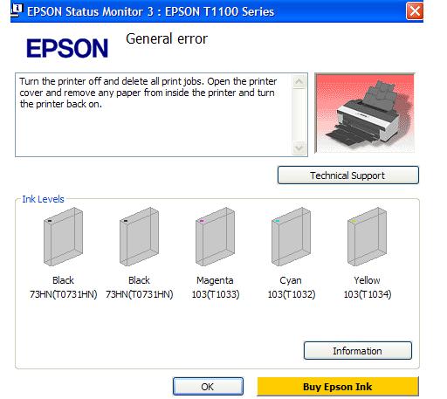Click the error message scrollbar track
Screen dimensions: 447x399
[299, 115]
